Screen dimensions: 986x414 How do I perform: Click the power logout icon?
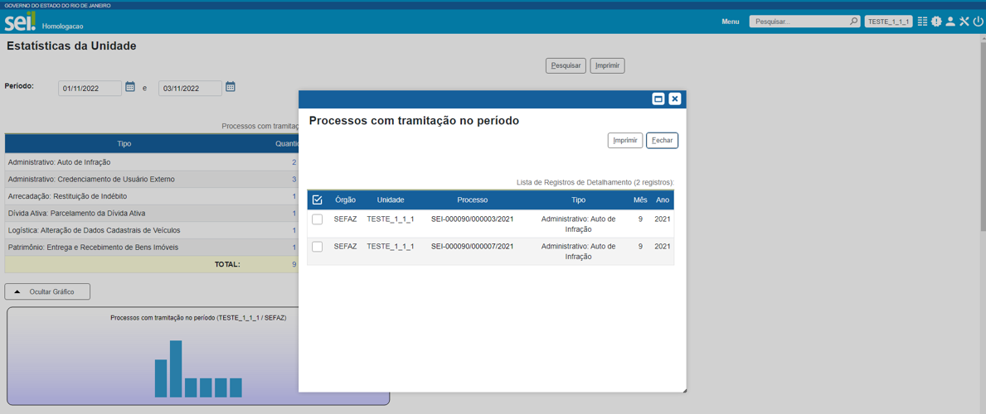[978, 22]
